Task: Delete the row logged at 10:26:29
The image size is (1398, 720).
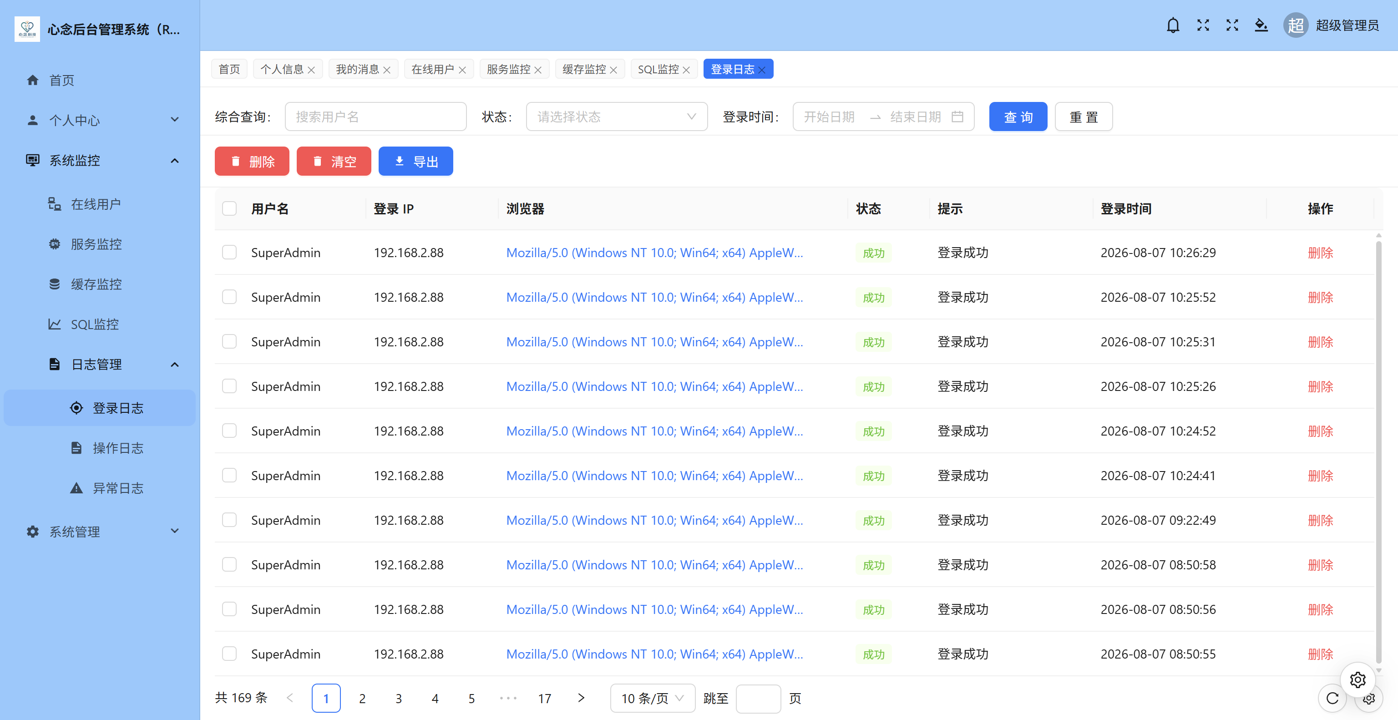Action: coord(1320,252)
